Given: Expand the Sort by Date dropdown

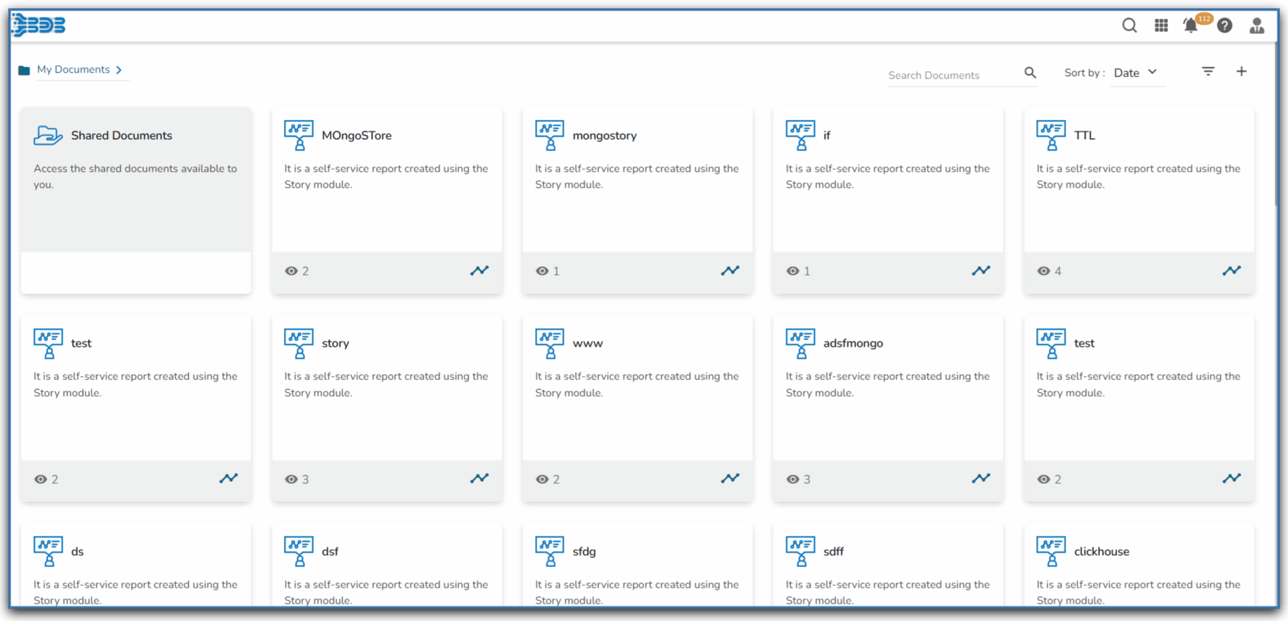Looking at the screenshot, I should [1136, 73].
